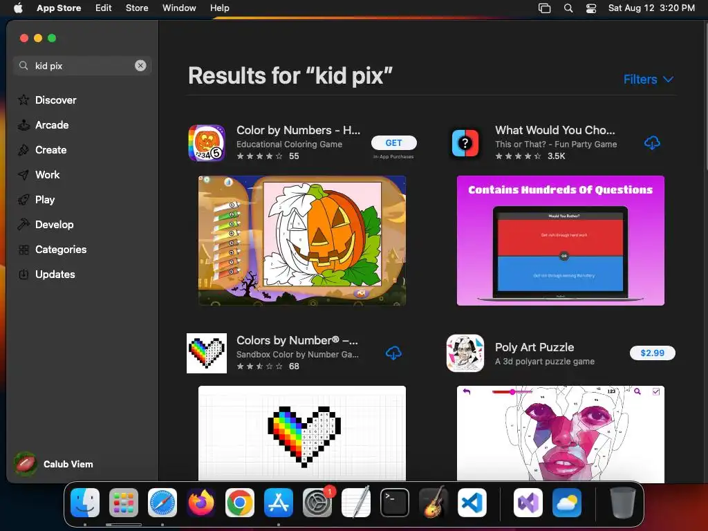Open Visual Studio Code from Dock
The image size is (708, 531).
pos(472,503)
